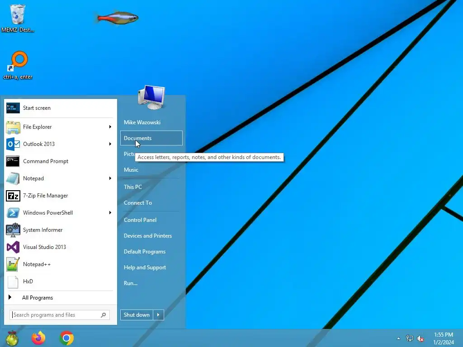Viewport: 463px width, 347px height.
Task: Select the "System Informer" label
Action: pyautogui.click(x=43, y=230)
